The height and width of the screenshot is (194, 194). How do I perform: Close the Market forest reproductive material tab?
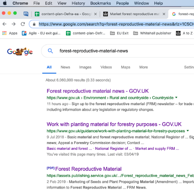pyautogui.click(x=164, y=14)
